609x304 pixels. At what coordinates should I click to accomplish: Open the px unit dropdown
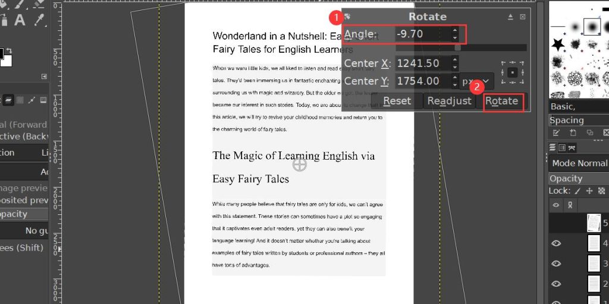(476, 81)
